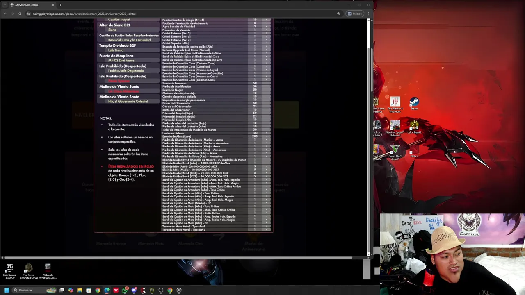Focus the browser address bar URL
The height and width of the screenshot is (295, 525).
[84, 14]
